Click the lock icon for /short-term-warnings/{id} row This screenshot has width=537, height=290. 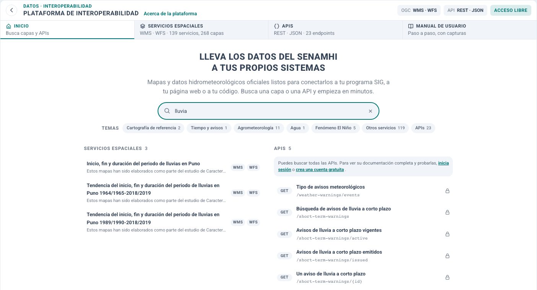447,277
